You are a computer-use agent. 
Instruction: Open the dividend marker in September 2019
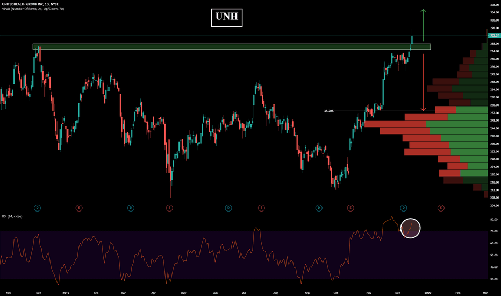(x=319, y=208)
